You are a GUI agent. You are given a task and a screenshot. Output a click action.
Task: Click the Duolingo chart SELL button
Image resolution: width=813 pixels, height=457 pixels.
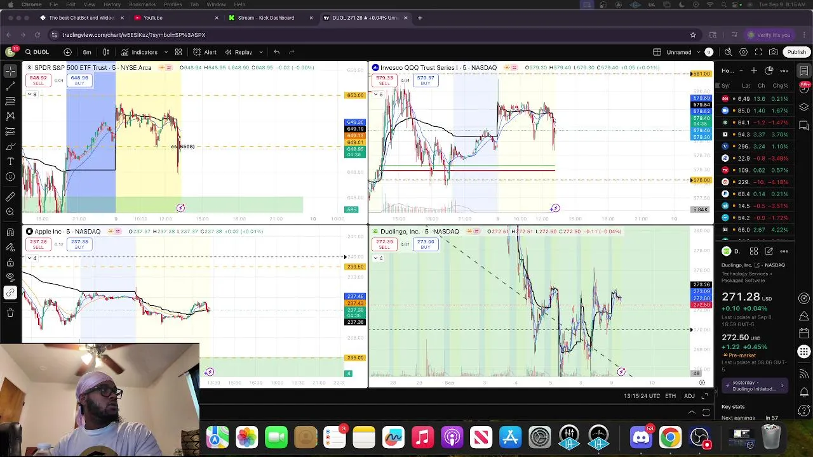(384, 244)
